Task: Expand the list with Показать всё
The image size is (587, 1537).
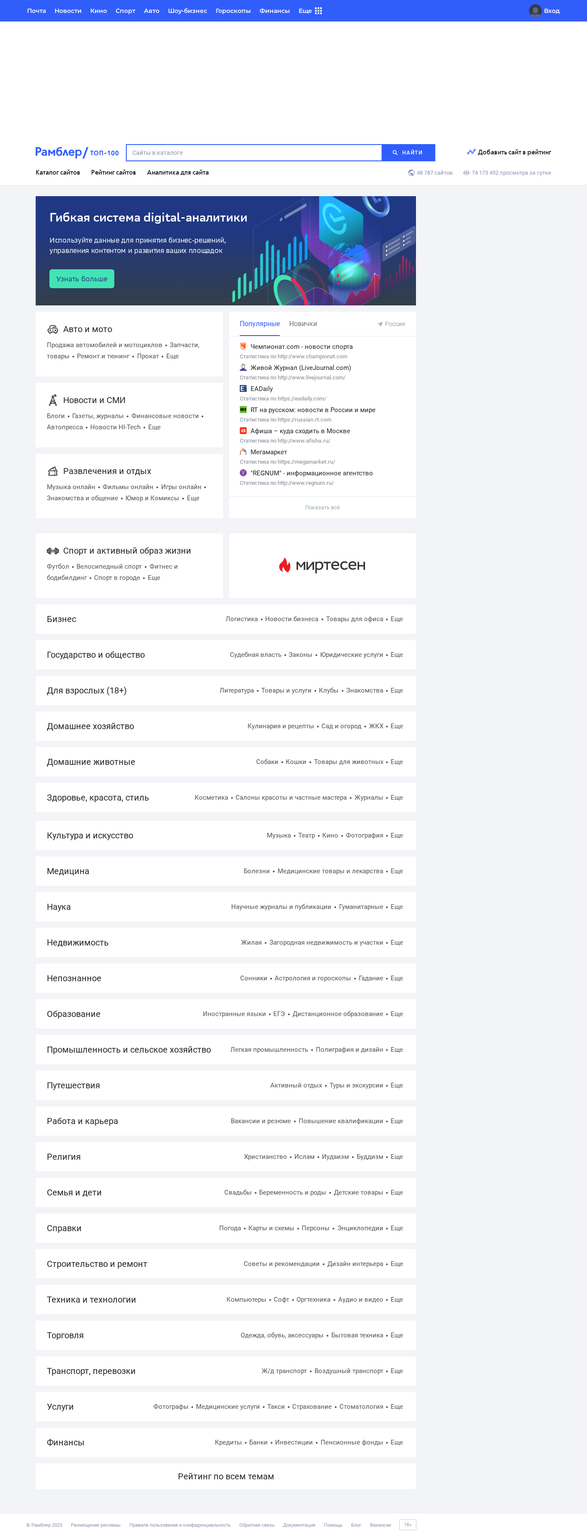Action: 322,507
